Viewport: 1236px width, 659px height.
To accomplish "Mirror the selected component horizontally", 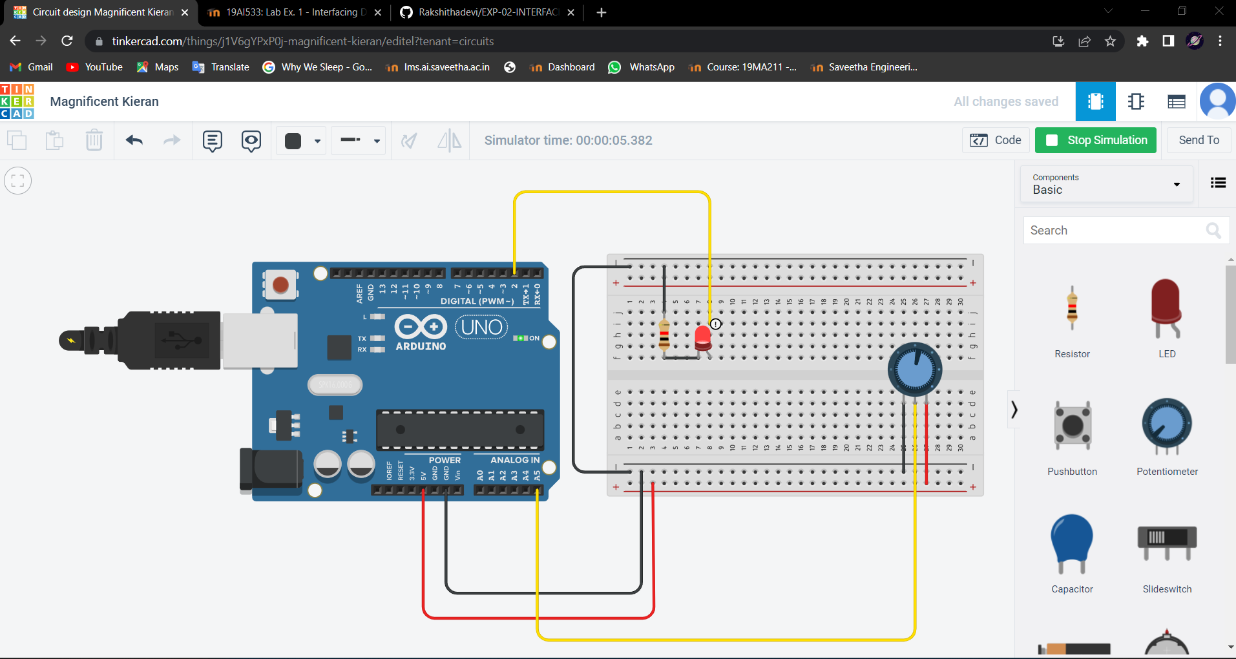I will coord(448,140).
